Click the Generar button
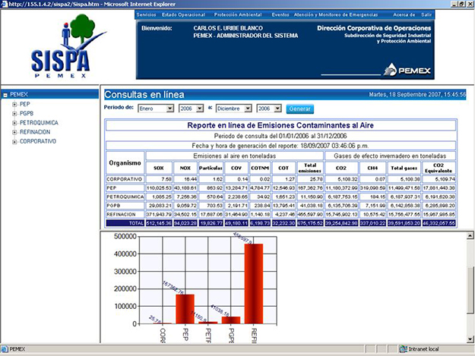475x356 pixels. click(300, 109)
